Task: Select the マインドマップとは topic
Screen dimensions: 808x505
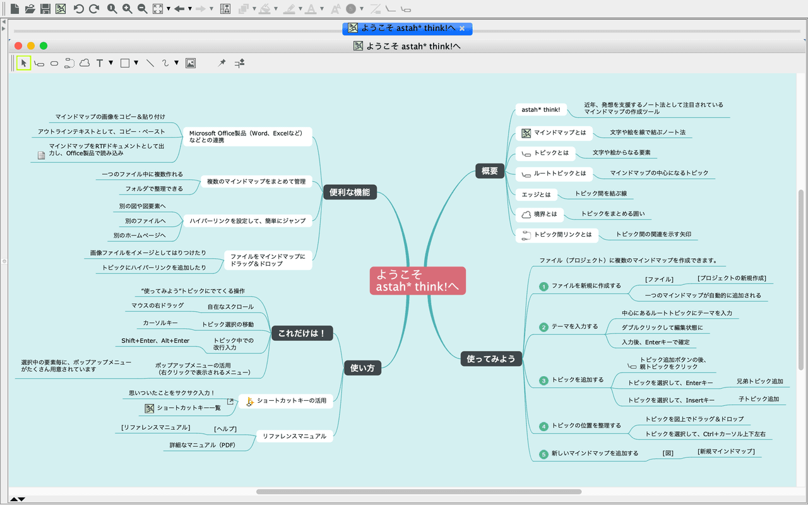Action: [x=555, y=133]
